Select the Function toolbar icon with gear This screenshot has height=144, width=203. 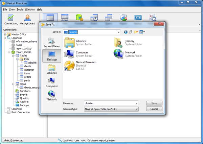tap(79, 17)
